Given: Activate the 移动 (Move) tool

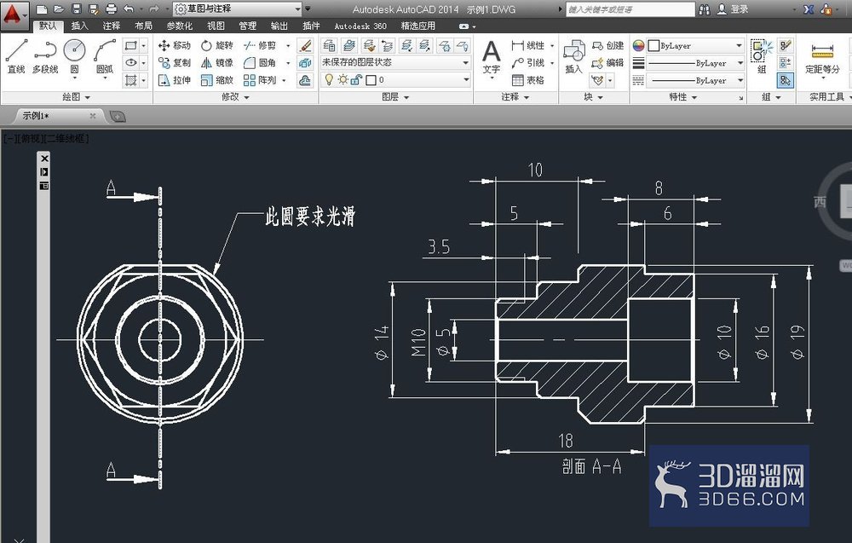Looking at the screenshot, I should tap(175, 45).
